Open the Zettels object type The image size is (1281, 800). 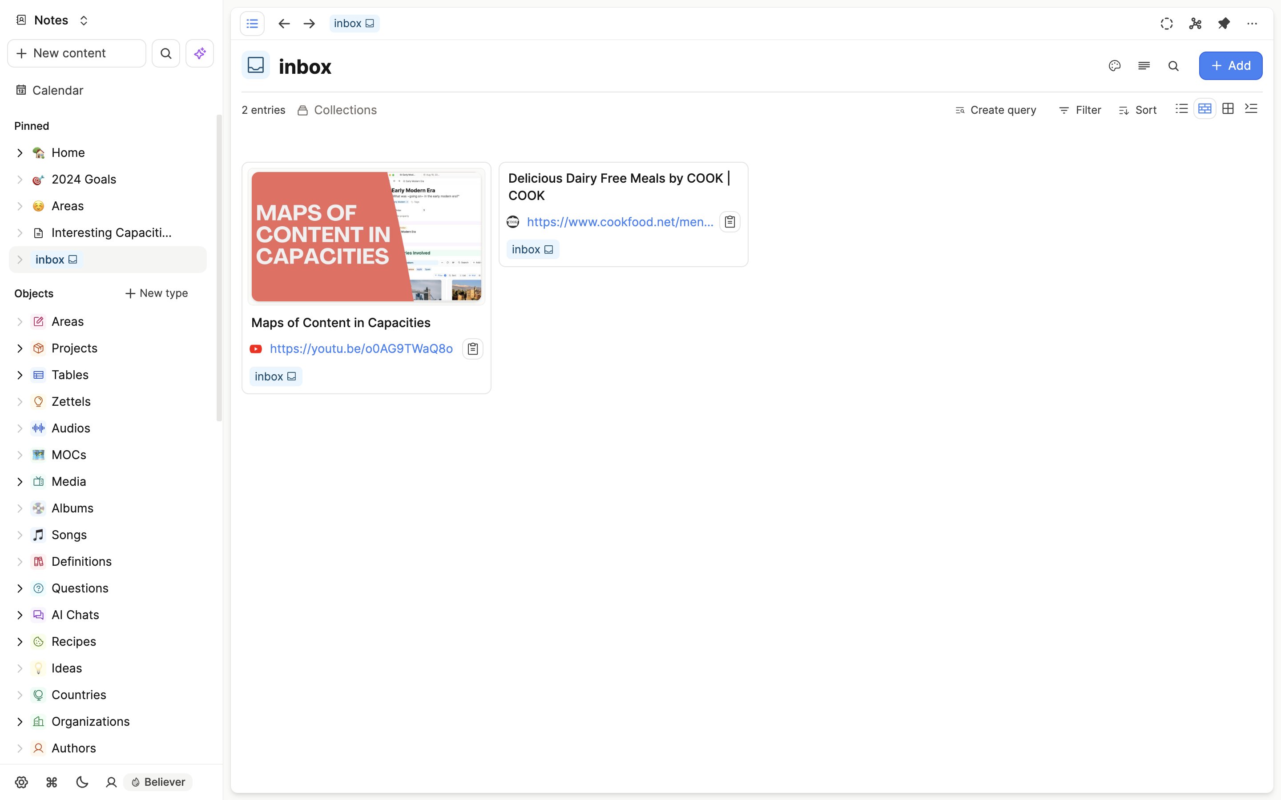71,402
